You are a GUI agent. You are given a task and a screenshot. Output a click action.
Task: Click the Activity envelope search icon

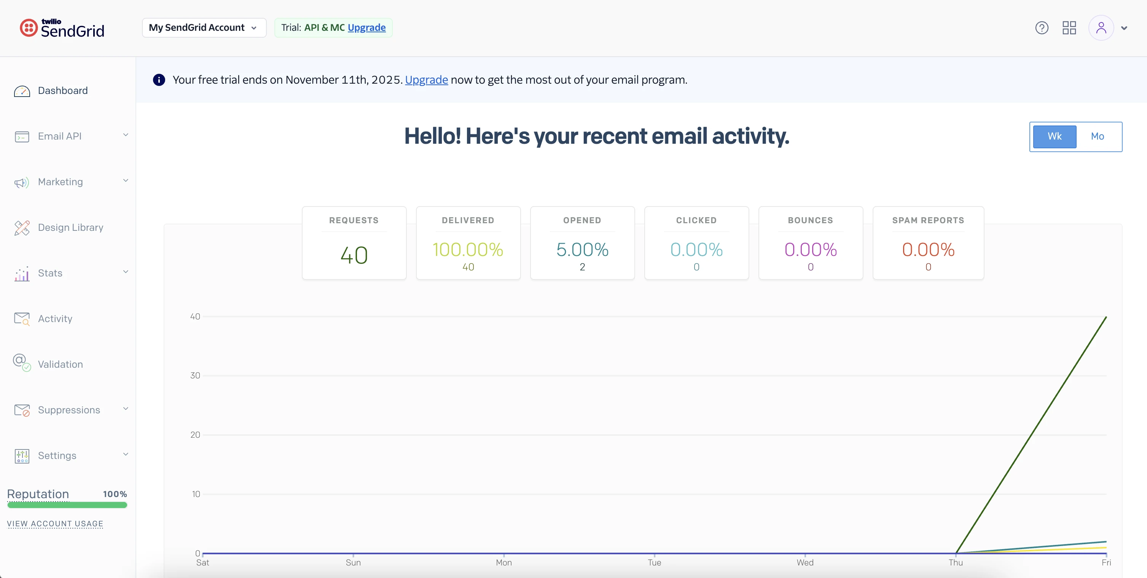click(x=22, y=319)
